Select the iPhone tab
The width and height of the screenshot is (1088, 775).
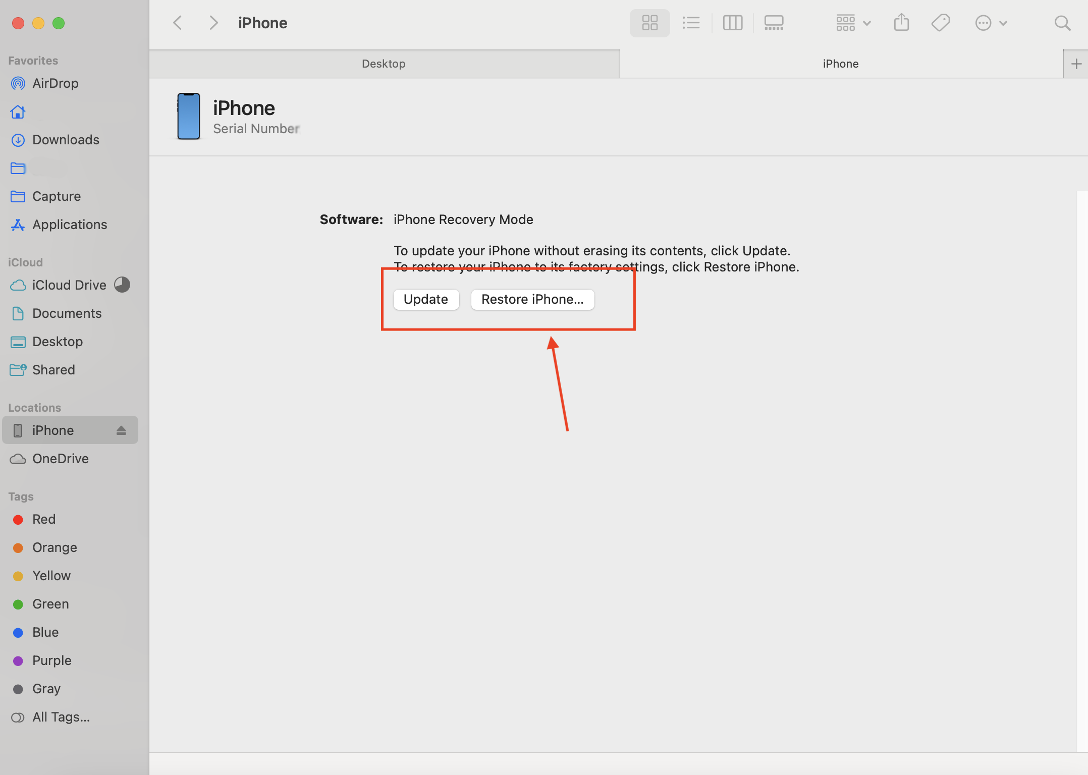[x=841, y=64]
